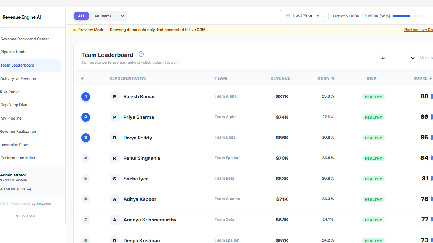Click the name Ananya Krishnamurthy
The image size is (433, 243).
click(150, 220)
